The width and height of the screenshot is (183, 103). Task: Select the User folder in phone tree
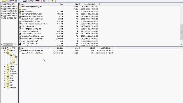pyautogui.click(x=11, y=78)
